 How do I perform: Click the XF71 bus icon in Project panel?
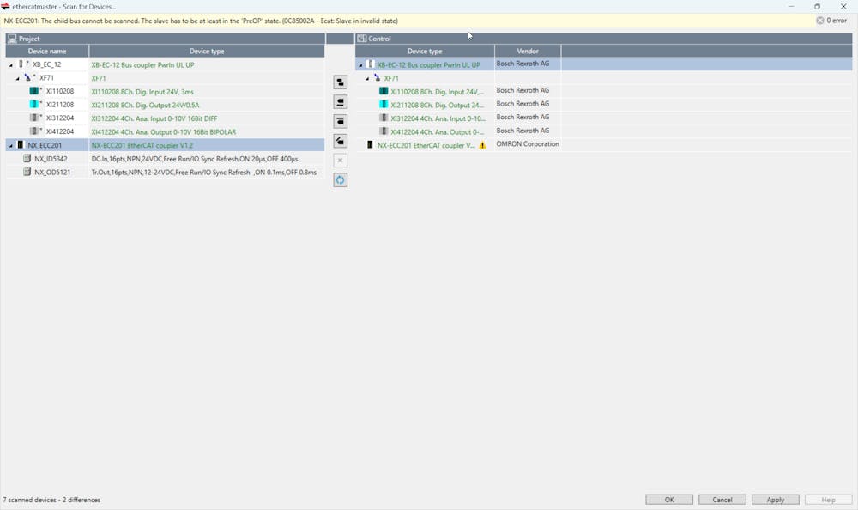coord(28,78)
